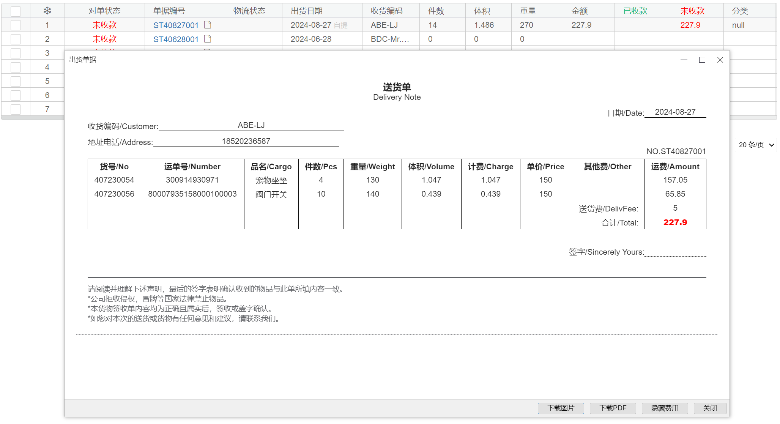Open order link ST40628001
Image resolution: width=780 pixels, height=424 pixels.
(176, 39)
